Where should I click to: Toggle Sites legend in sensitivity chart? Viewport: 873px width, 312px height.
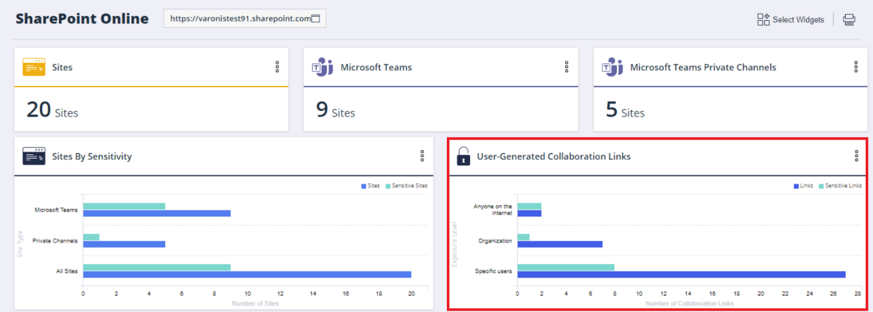pos(371,186)
